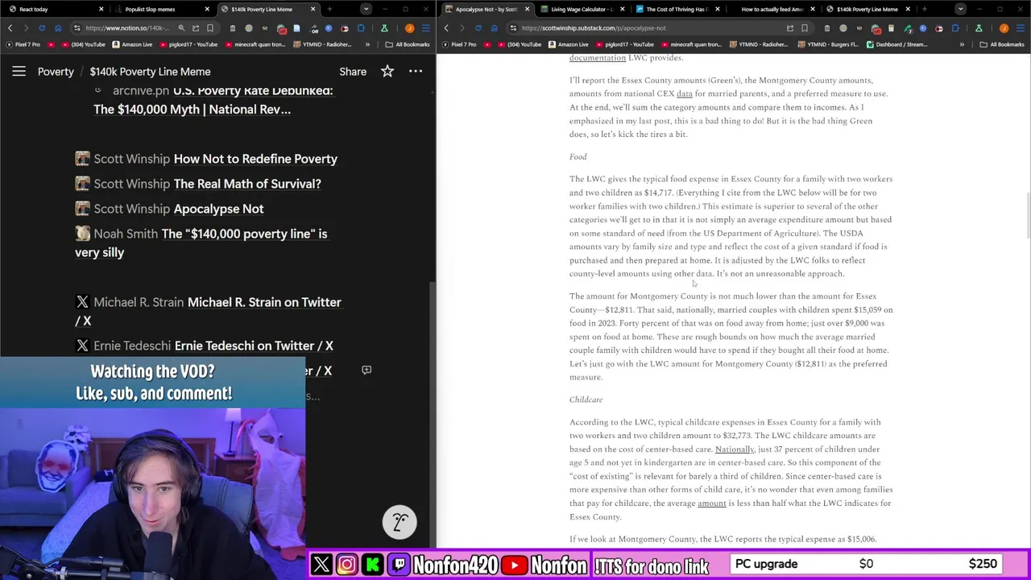1031x580 pixels.
Task: Open the Notion sidebar hamburger menu
Action: [x=19, y=72]
